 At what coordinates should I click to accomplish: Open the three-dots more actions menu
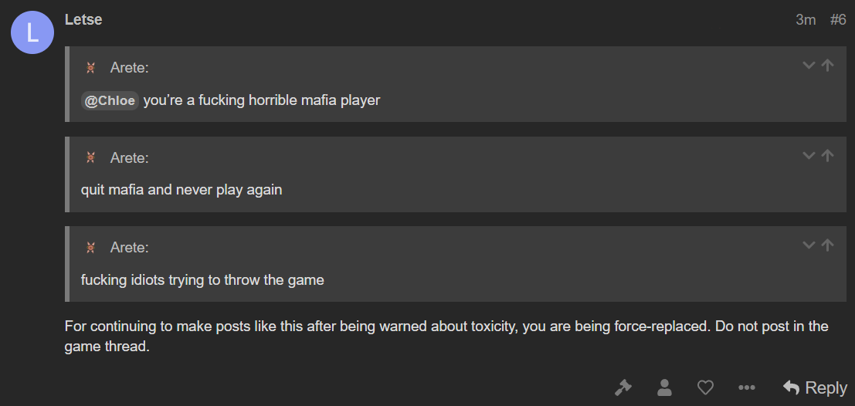coord(747,387)
